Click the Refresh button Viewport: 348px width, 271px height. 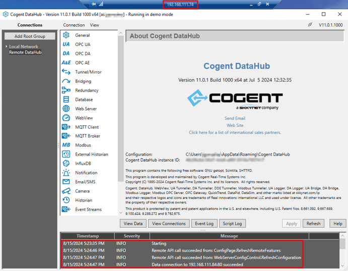tap(313, 224)
